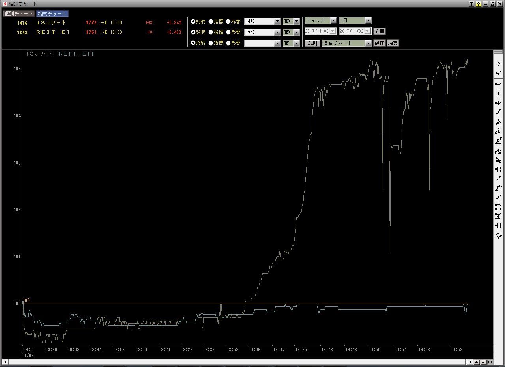
Task: Pick the horizontal line drawing tool
Action: [498, 84]
